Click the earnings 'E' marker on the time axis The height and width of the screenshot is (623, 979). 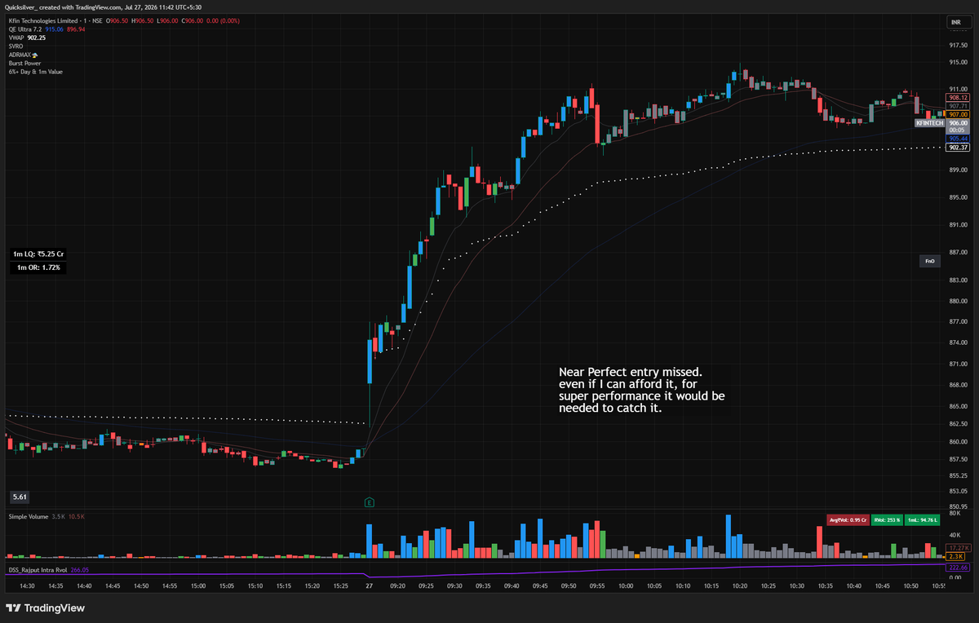[370, 501]
